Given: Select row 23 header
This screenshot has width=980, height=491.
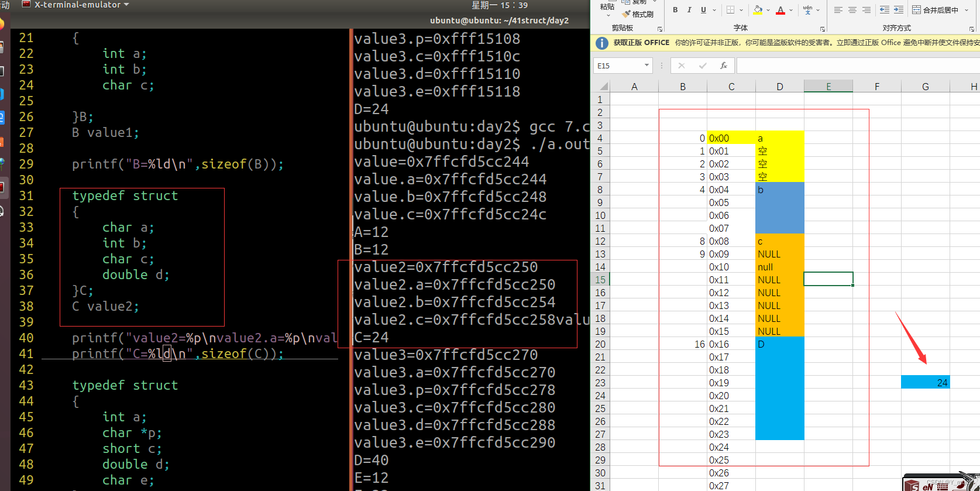Looking at the screenshot, I should 600,383.
